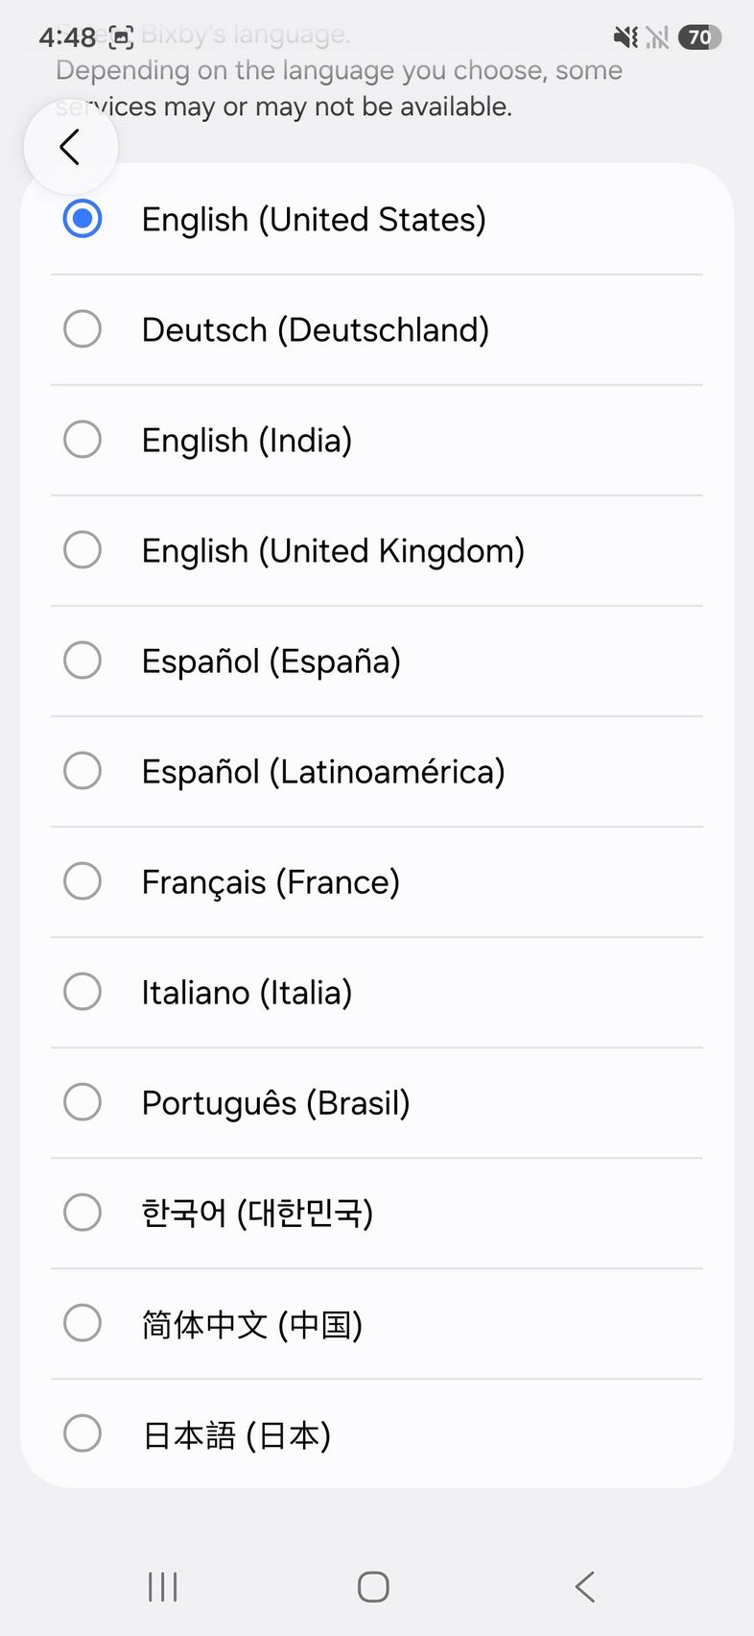Choose Italiano (Italia) radio button

(x=82, y=992)
